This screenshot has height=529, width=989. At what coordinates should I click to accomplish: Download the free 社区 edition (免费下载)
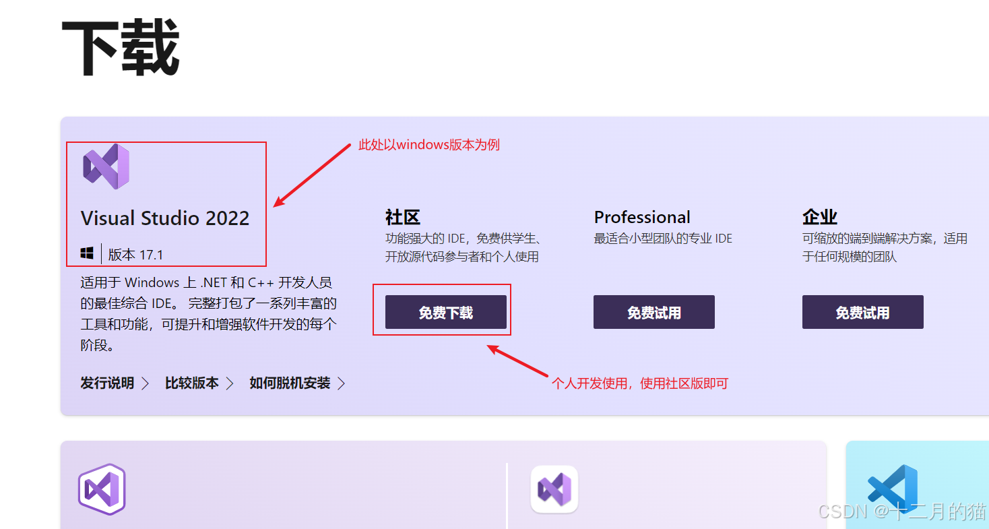446,312
